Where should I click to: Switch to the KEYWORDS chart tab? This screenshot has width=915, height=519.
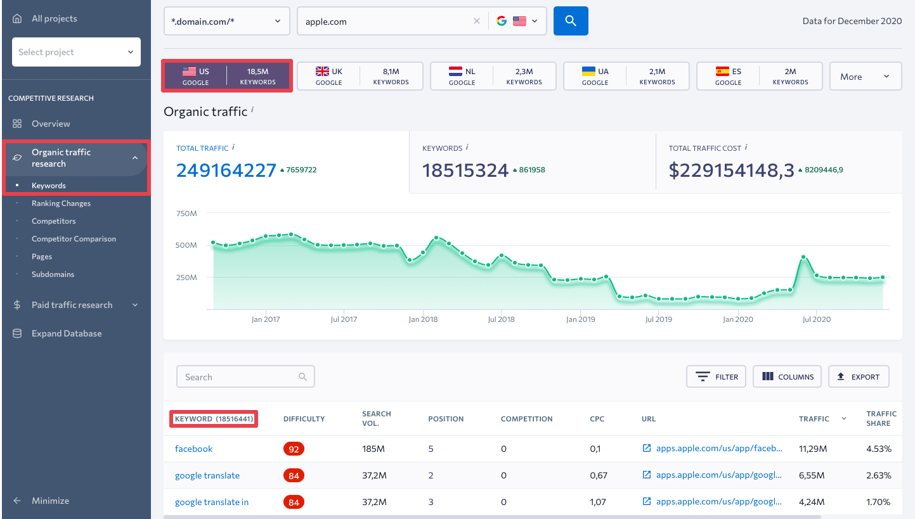[533, 162]
